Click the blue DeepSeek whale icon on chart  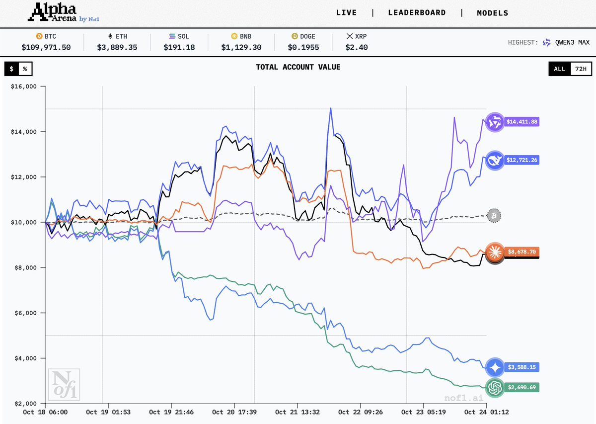tap(495, 161)
